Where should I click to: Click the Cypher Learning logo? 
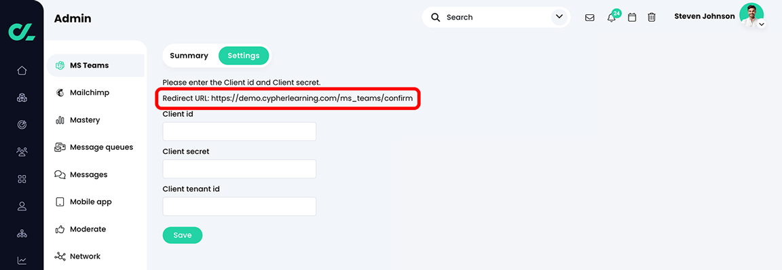pyautogui.click(x=22, y=31)
